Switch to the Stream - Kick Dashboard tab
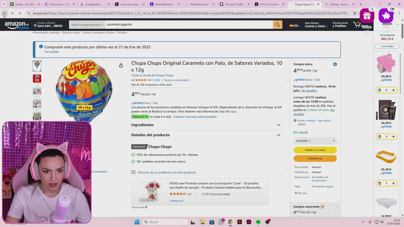Screen dimensions: 404x227 [x=25, y=4]
